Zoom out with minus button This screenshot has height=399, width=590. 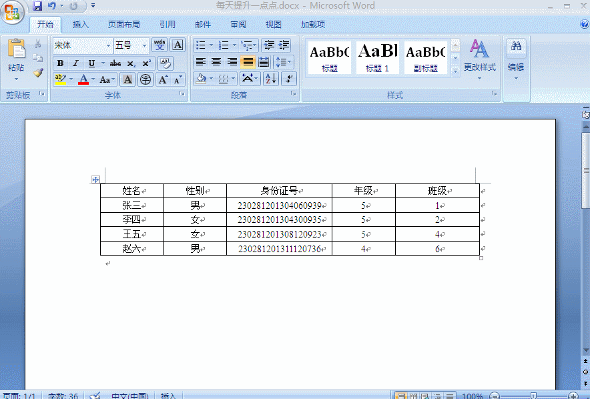click(x=495, y=396)
